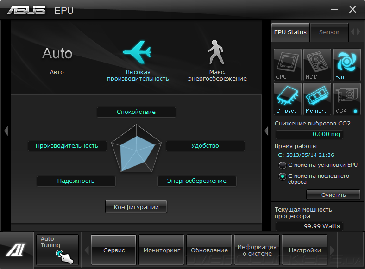Open the HDD status tile
Image resolution: width=365 pixels, height=269 pixels.
tap(317, 65)
